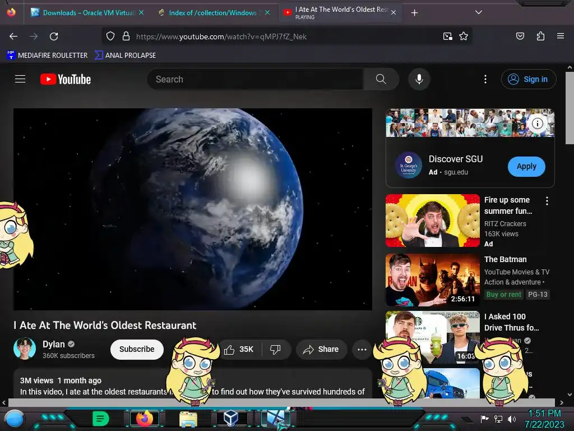
Task: Click the Apply button on SGU ad
Action: 526,166
